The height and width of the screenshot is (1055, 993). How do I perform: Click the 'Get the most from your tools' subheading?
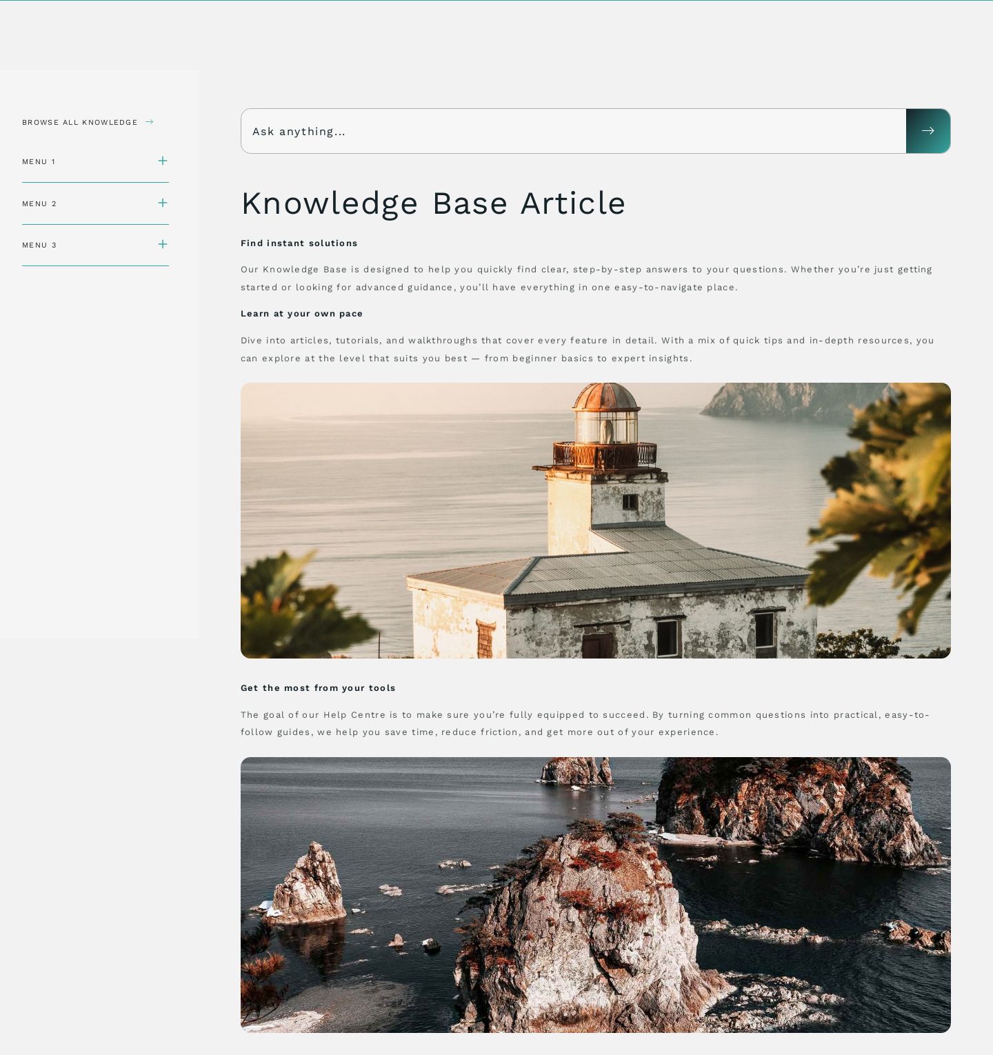318,688
